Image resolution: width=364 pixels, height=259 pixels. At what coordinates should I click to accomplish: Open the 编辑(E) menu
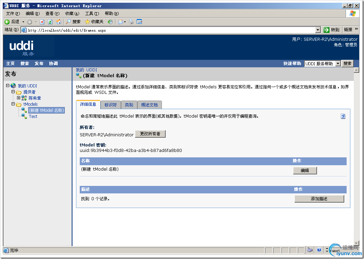click(32, 14)
